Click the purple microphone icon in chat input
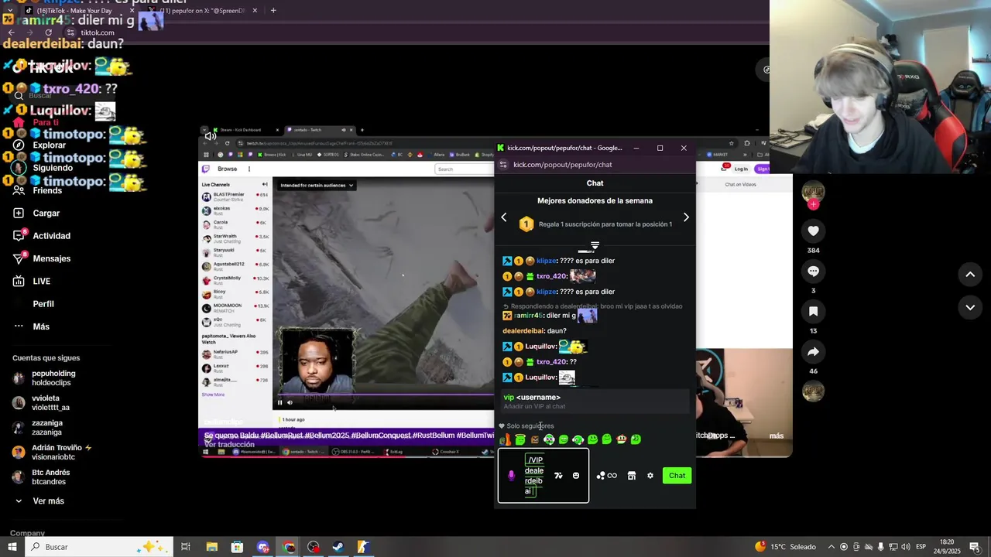 tap(511, 476)
